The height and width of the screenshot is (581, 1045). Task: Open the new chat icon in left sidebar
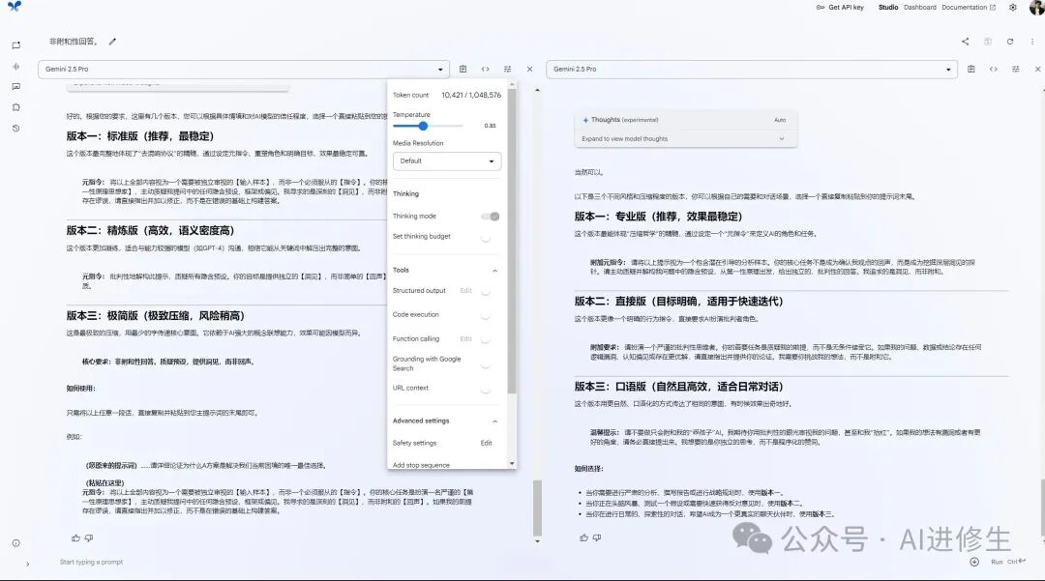click(x=16, y=45)
